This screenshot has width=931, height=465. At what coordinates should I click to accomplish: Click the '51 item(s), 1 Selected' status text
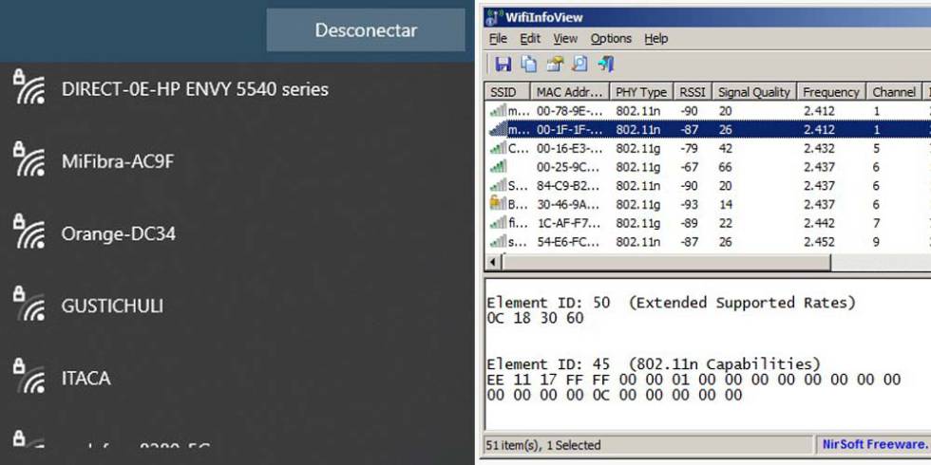click(x=543, y=444)
